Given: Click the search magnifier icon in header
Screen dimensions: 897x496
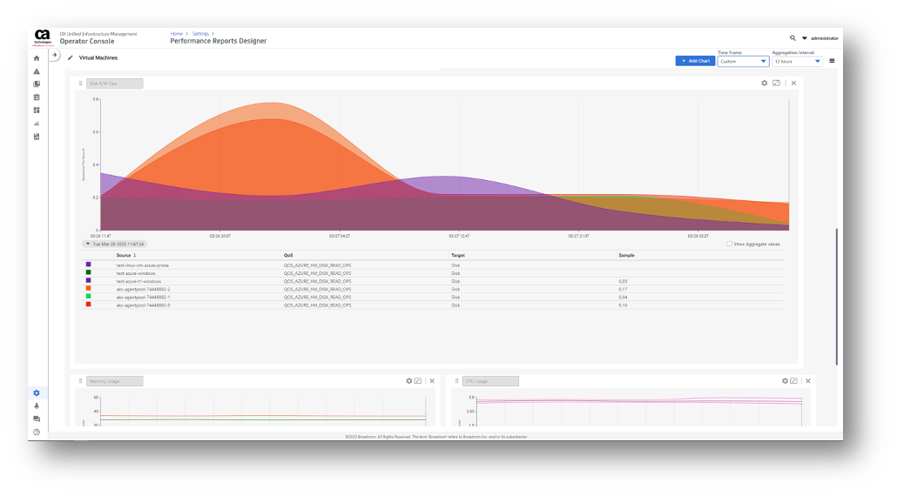Looking at the screenshot, I should (792, 38).
